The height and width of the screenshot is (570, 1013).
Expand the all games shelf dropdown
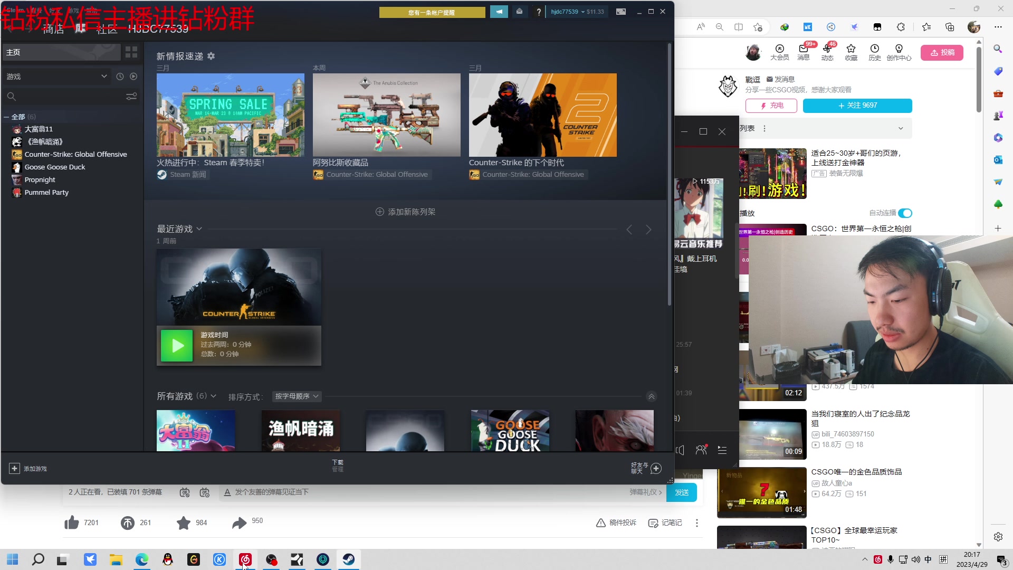tap(213, 396)
